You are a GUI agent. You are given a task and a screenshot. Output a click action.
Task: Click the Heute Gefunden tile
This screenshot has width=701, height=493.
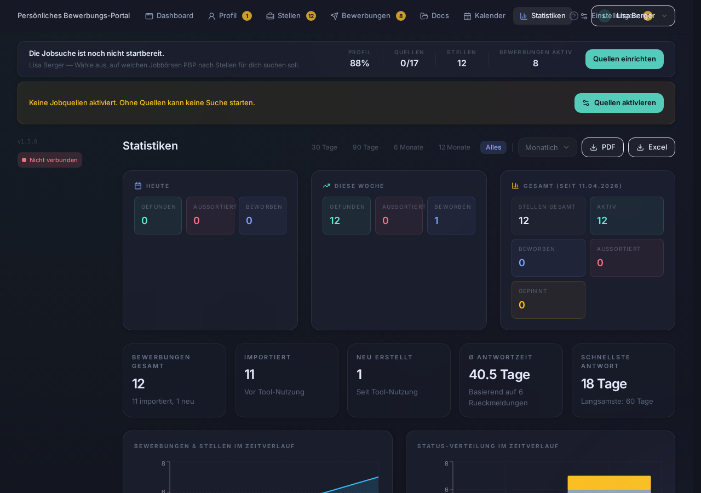coord(158,215)
